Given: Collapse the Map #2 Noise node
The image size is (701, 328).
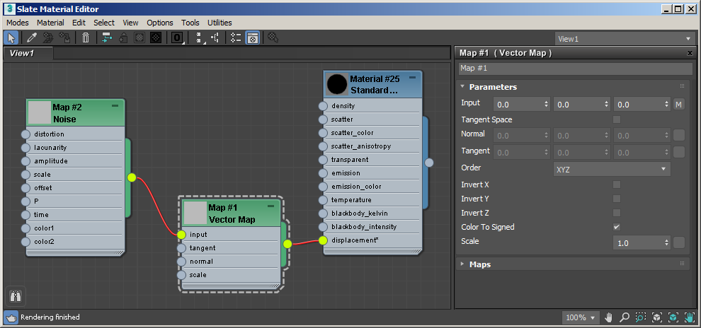Looking at the screenshot, I should (x=115, y=106).
